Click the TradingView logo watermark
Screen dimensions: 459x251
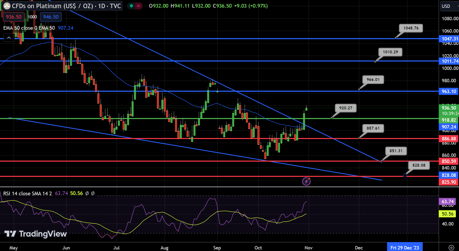coord(34,234)
